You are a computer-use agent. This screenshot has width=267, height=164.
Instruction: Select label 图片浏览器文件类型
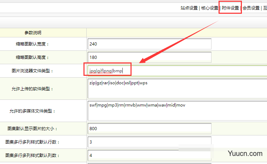[x=32, y=71]
